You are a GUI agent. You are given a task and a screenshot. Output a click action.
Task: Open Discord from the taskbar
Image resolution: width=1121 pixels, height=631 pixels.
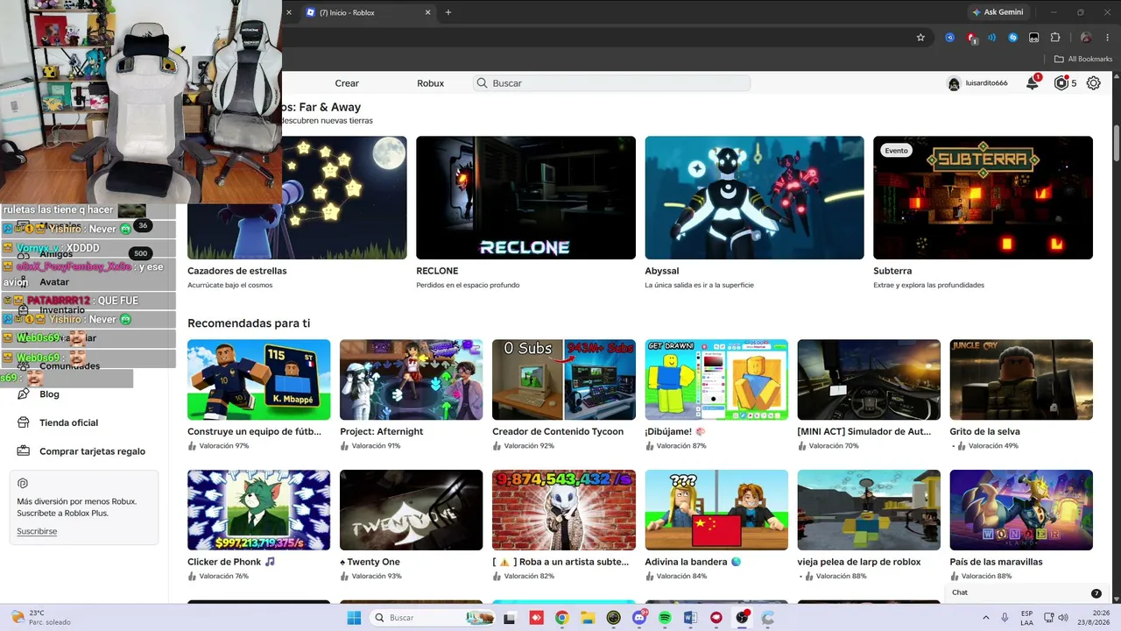(x=639, y=618)
